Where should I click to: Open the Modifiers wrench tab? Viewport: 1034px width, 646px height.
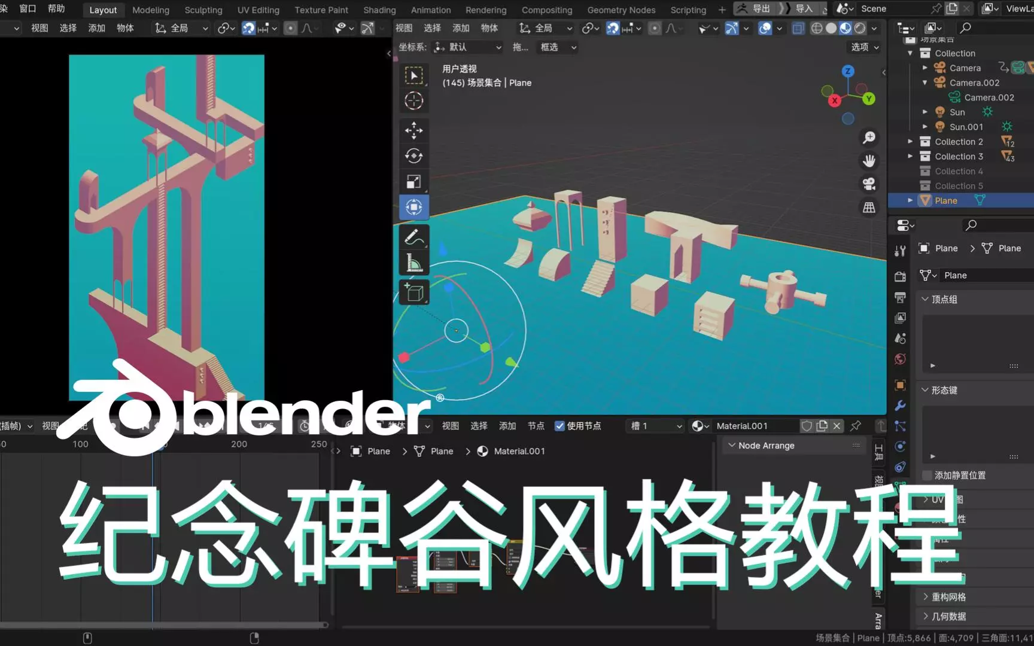pos(900,406)
